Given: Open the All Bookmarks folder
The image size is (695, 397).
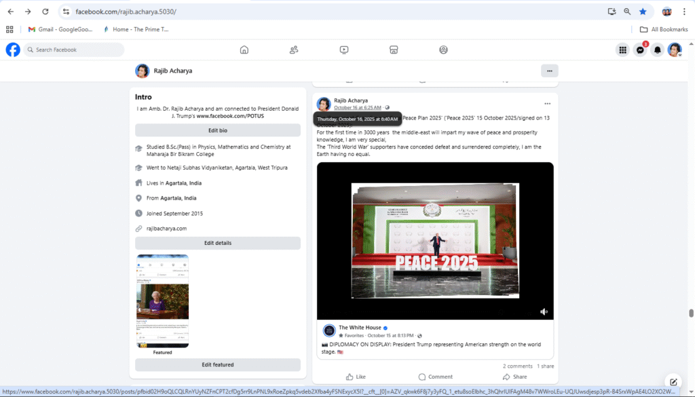Looking at the screenshot, I should pyautogui.click(x=663, y=29).
